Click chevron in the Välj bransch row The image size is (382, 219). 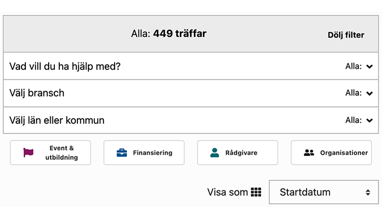point(369,94)
